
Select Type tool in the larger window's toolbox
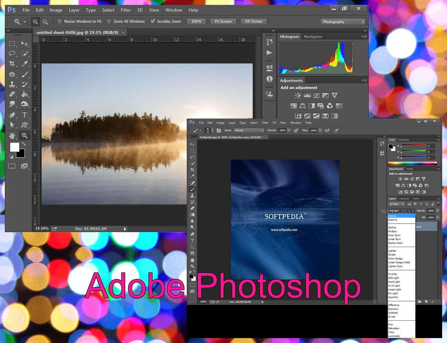(25, 115)
